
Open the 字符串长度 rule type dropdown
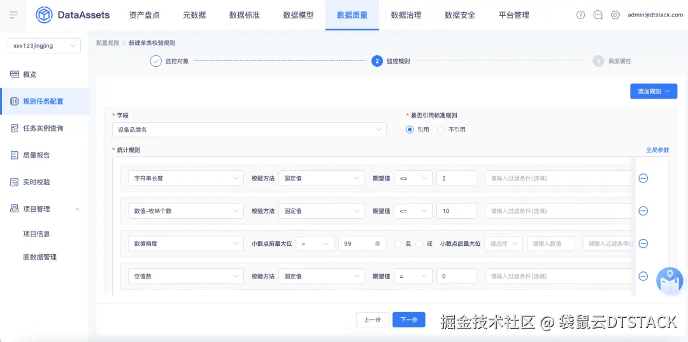[x=186, y=178]
